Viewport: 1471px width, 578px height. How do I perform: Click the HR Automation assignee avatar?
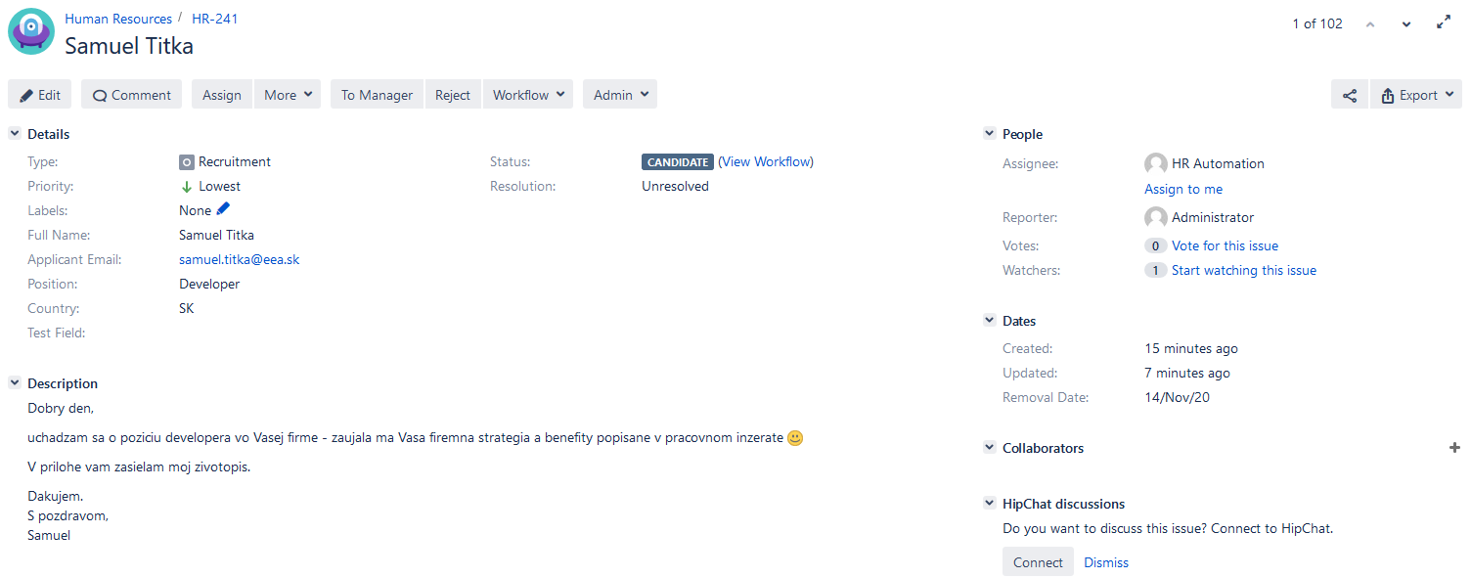point(1155,164)
